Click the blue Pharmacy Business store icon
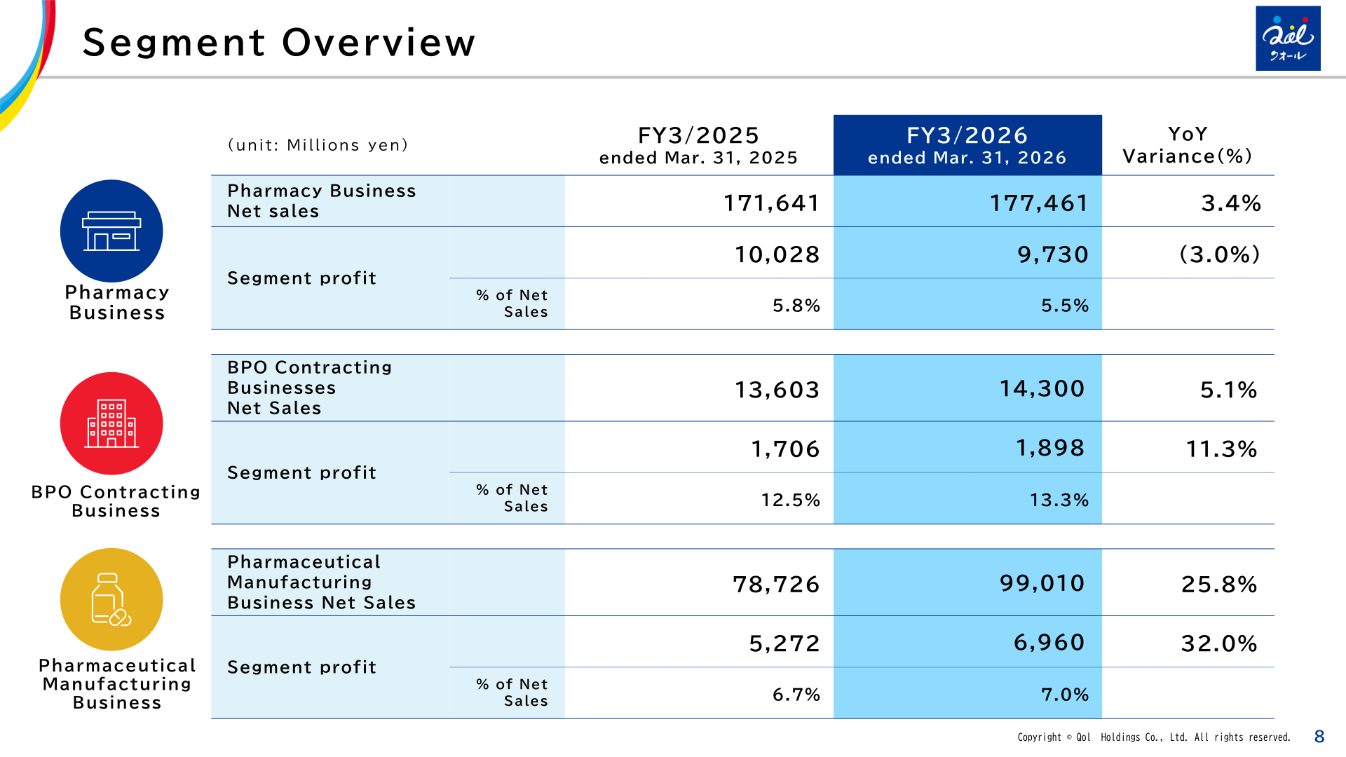The height and width of the screenshot is (757, 1346). (x=111, y=231)
